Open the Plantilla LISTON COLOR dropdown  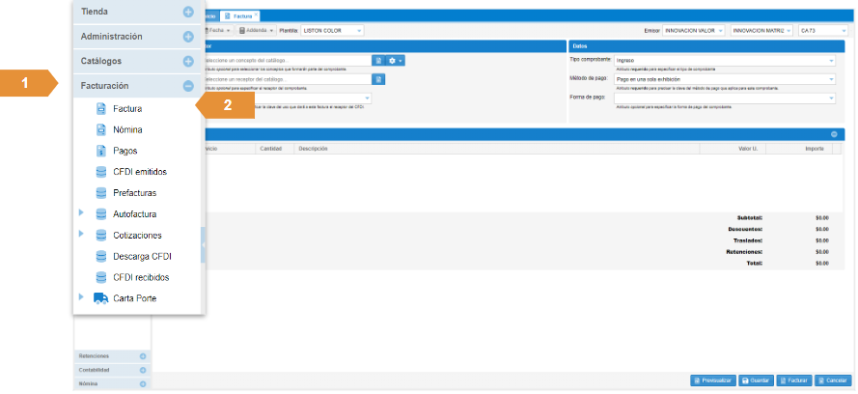332,30
